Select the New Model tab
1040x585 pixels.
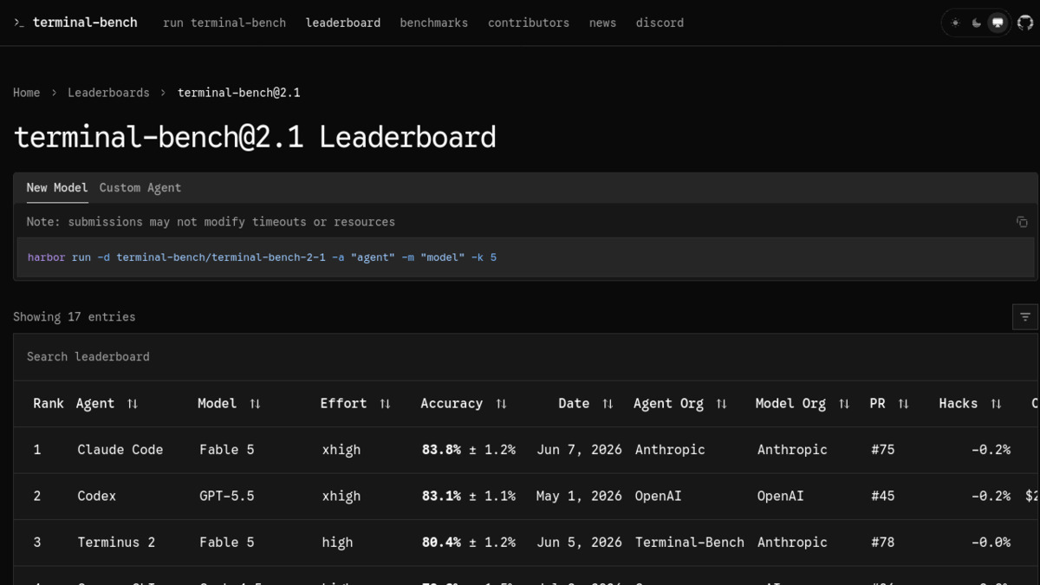(x=57, y=188)
